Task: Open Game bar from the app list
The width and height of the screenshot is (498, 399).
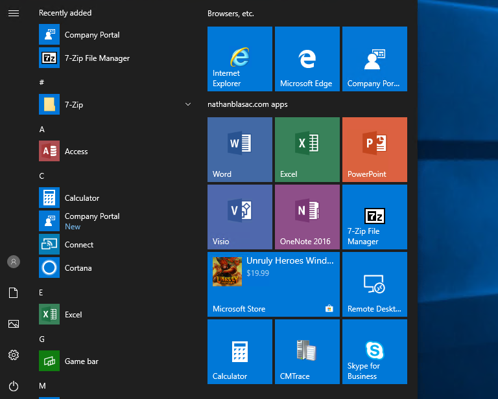Action: (81, 361)
